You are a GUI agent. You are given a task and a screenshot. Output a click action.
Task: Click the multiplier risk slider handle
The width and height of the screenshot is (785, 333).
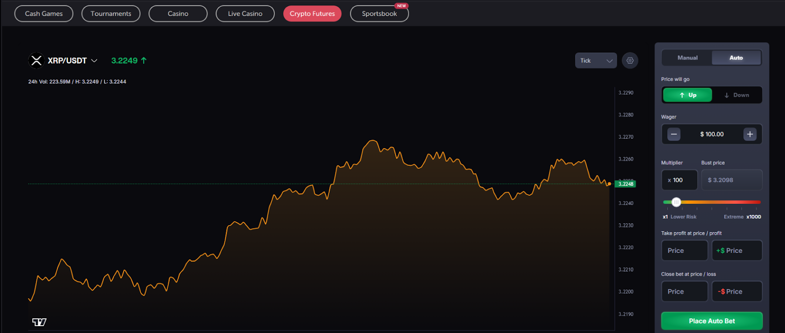[x=676, y=202]
